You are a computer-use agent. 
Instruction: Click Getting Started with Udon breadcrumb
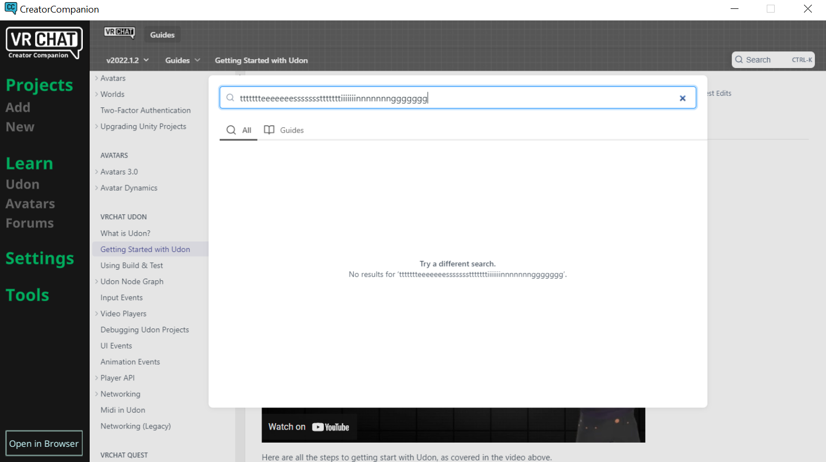pos(261,60)
